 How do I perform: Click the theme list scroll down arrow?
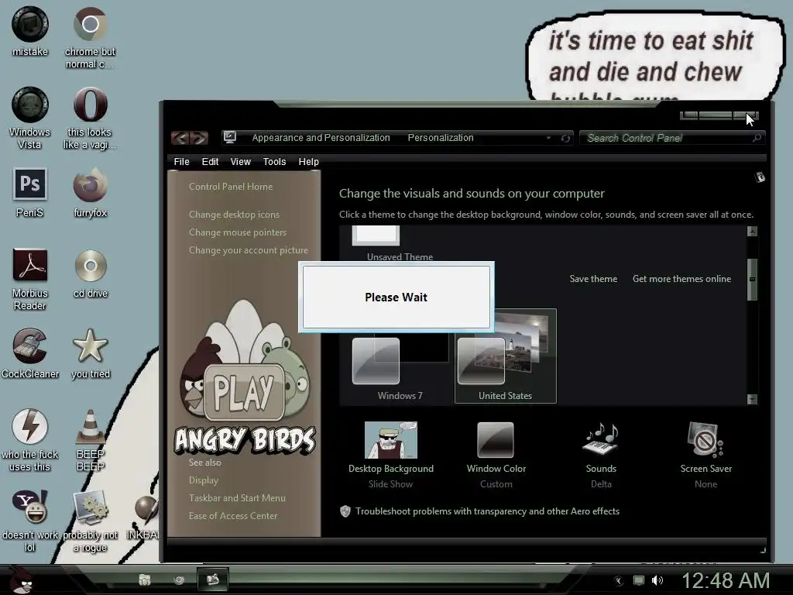(x=752, y=399)
